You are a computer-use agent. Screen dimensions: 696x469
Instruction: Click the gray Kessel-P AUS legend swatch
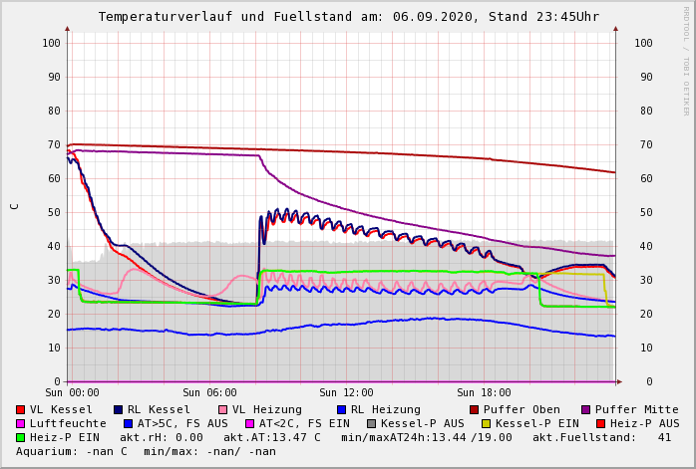369,423
